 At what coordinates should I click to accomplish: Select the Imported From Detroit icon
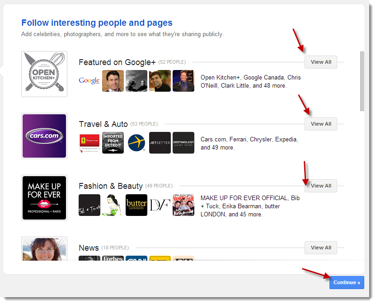coord(113,143)
